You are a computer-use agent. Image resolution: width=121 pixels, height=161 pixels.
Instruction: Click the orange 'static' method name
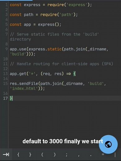[x=54, y=49]
